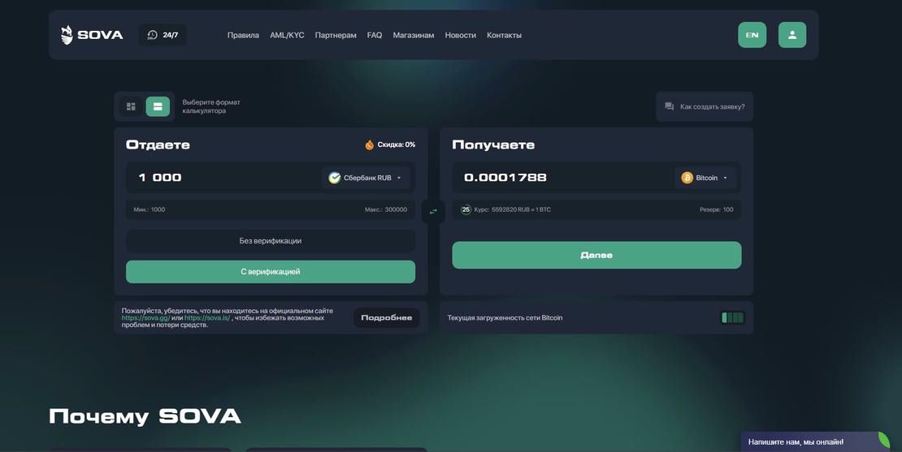Expand the Bitcoin currency dropdown
Viewport: 902px width, 452px height.
pyautogui.click(x=705, y=178)
